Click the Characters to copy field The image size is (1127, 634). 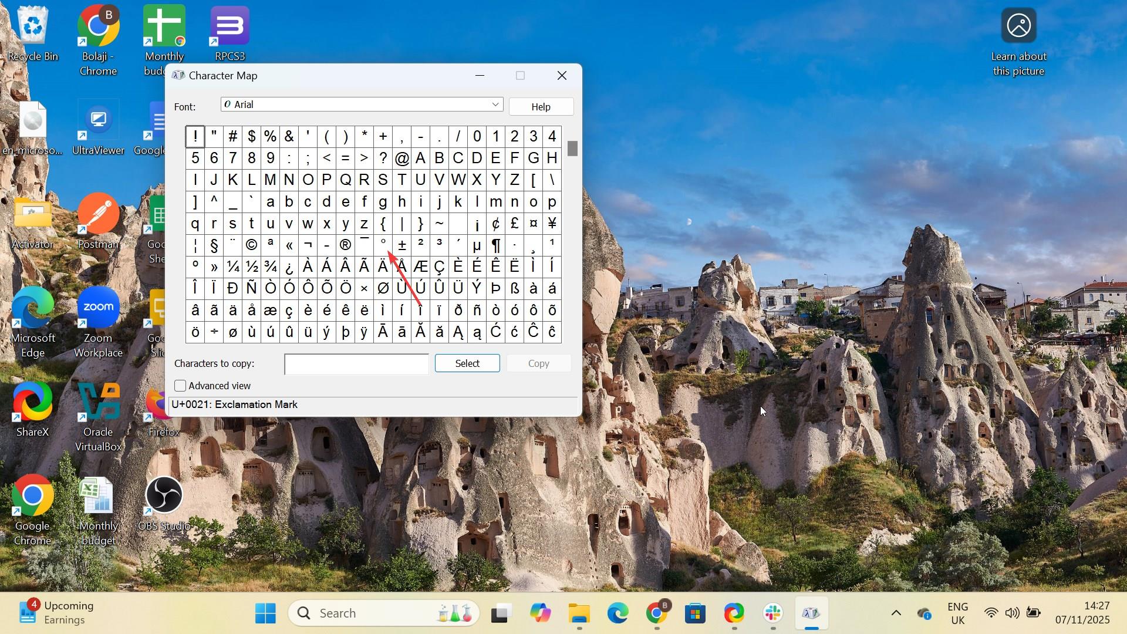pos(356,365)
